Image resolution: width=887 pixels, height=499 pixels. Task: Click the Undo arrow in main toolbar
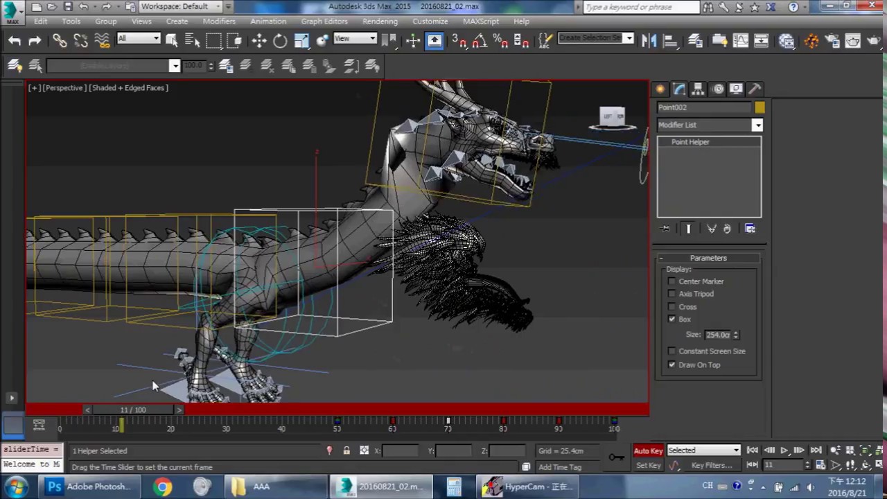[x=15, y=41]
